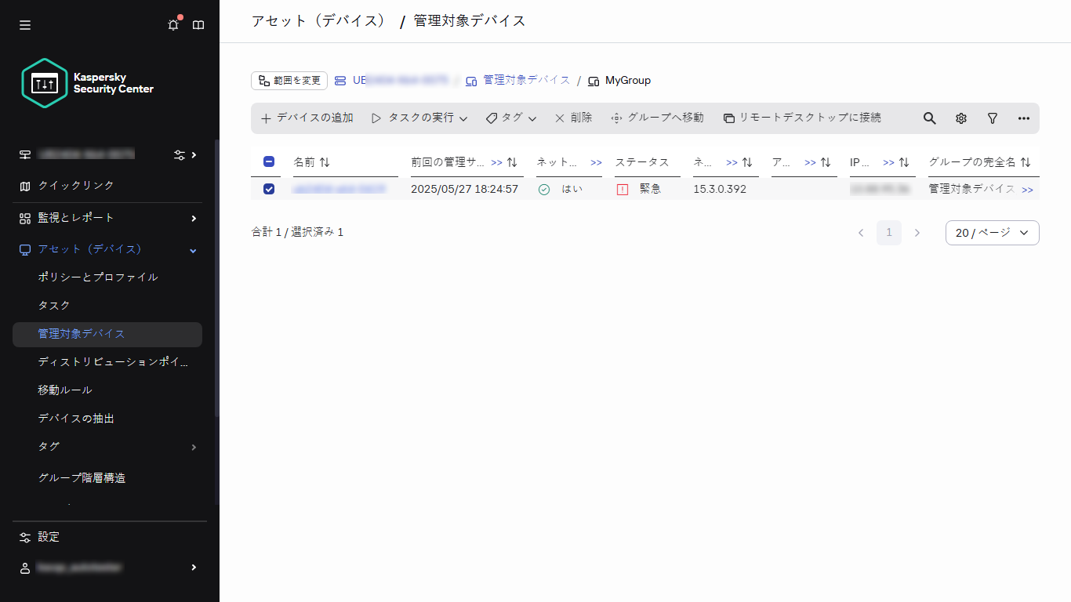The width and height of the screenshot is (1071, 602).
Task: Toggle the select-all checkbox in the table header
Action: [269, 161]
